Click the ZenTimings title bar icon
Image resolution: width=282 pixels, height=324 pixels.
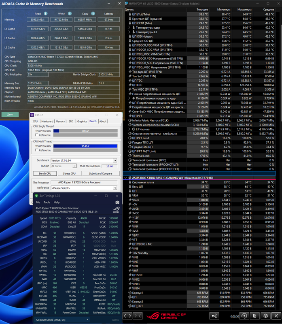(x=36, y=196)
